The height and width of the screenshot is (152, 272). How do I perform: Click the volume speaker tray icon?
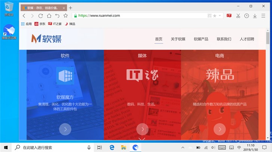coord(213,148)
